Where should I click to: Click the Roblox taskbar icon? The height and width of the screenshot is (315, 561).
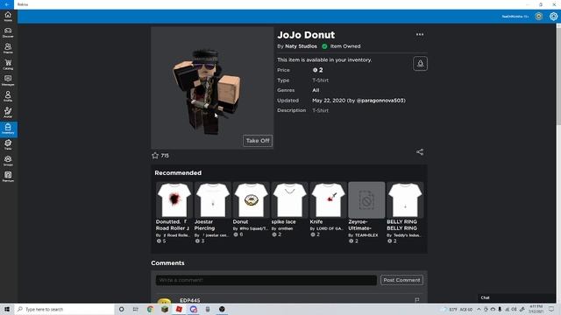(179, 309)
